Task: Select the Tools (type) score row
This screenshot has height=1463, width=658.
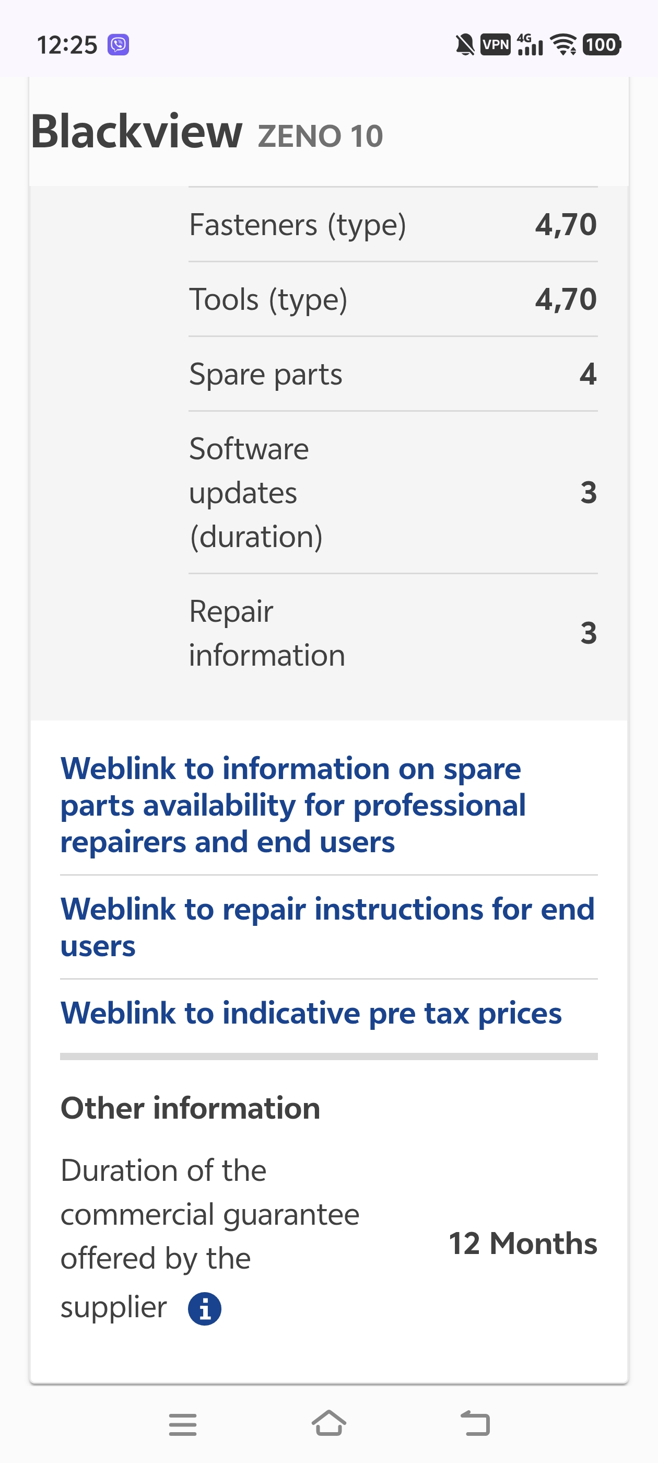Action: 392,299
